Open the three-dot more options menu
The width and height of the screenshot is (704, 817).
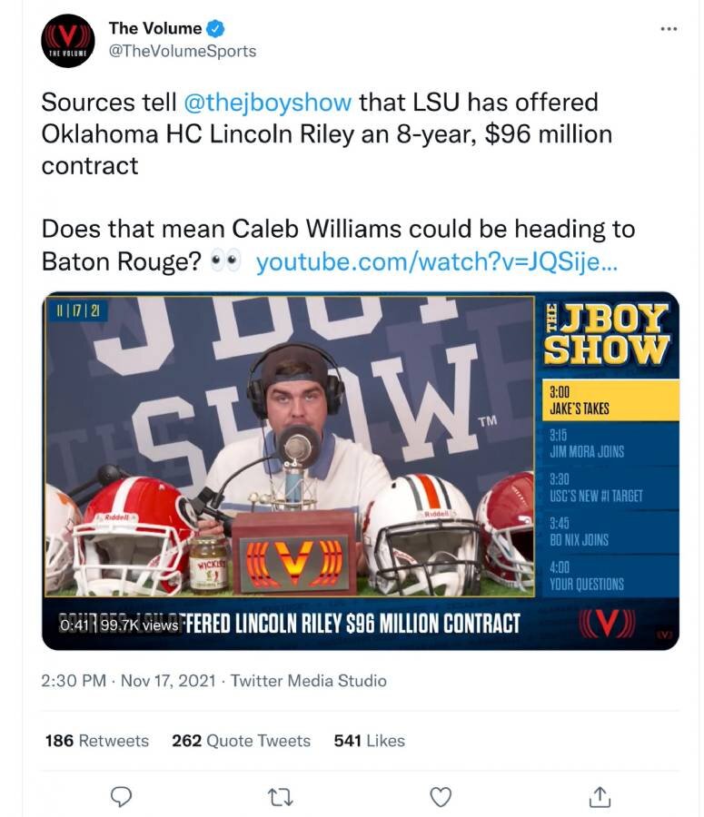point(669,28)
